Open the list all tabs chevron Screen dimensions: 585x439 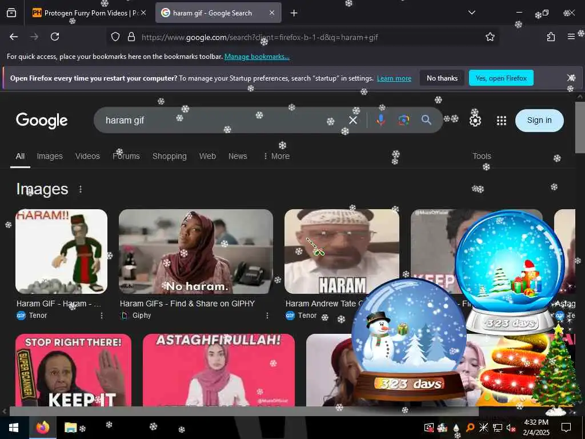coord(471,13)
